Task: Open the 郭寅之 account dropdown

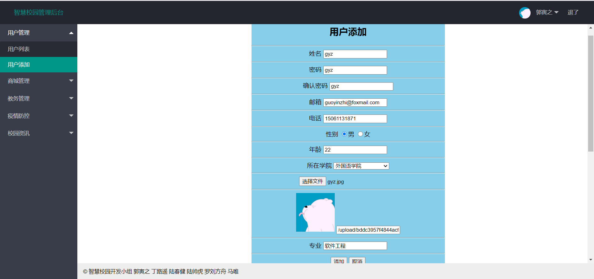Action: pos(547,12)
